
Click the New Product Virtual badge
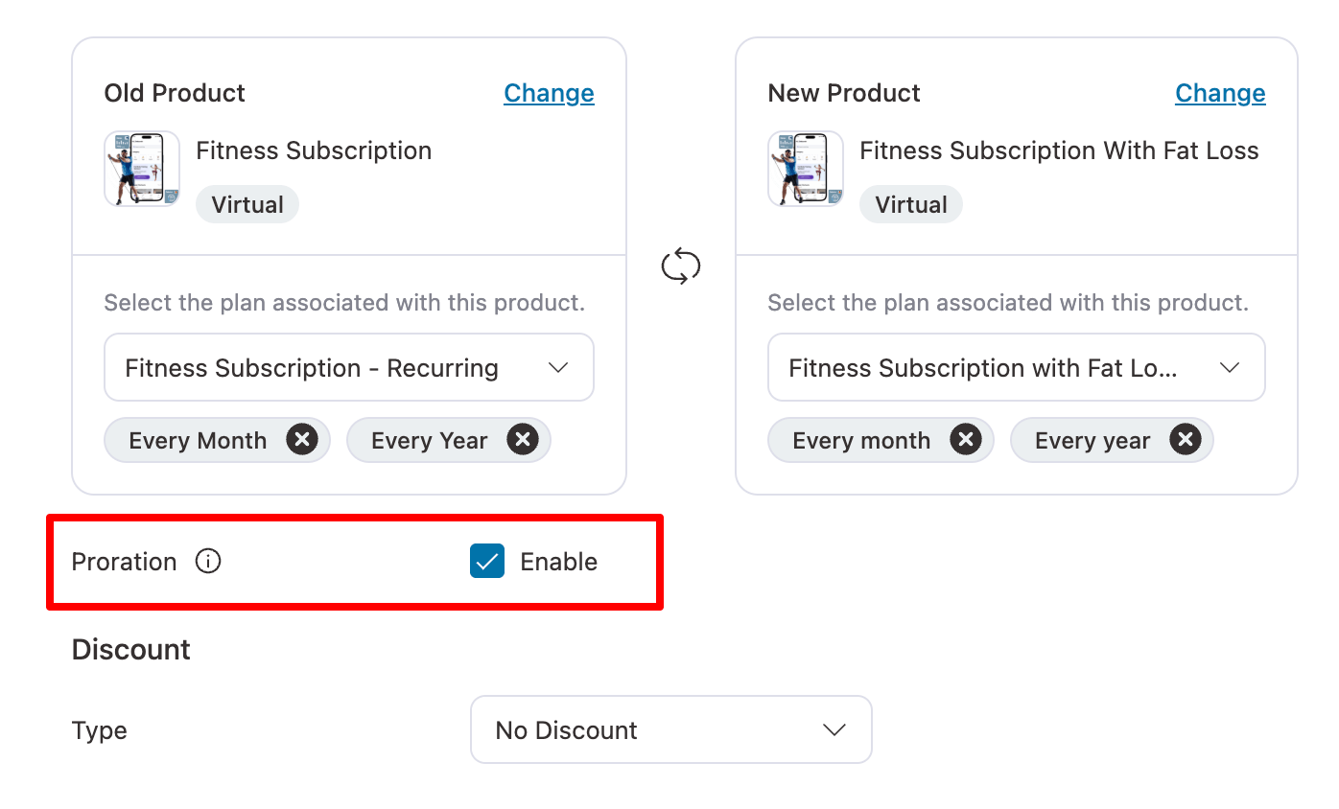point(911,205)
